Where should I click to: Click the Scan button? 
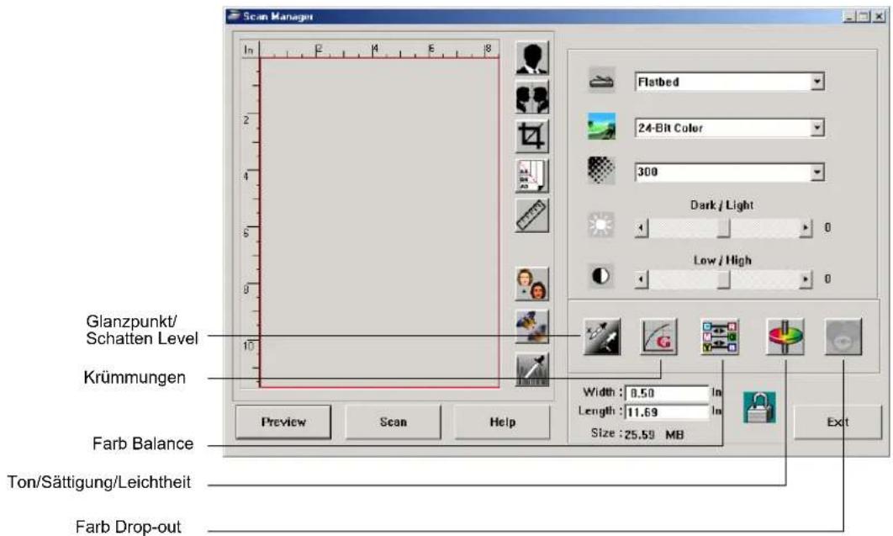393,422
